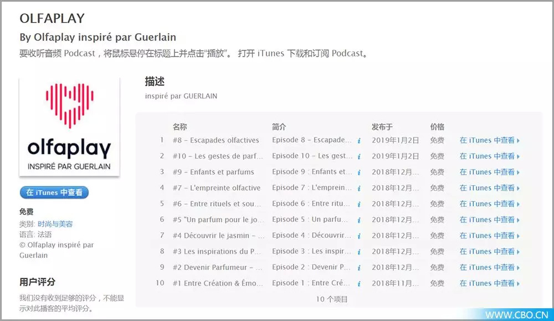Viewport: 554px width, 321px height.
Task: View #8 Escapades olfactives in iTunes link
Action: tap(489, 140)
